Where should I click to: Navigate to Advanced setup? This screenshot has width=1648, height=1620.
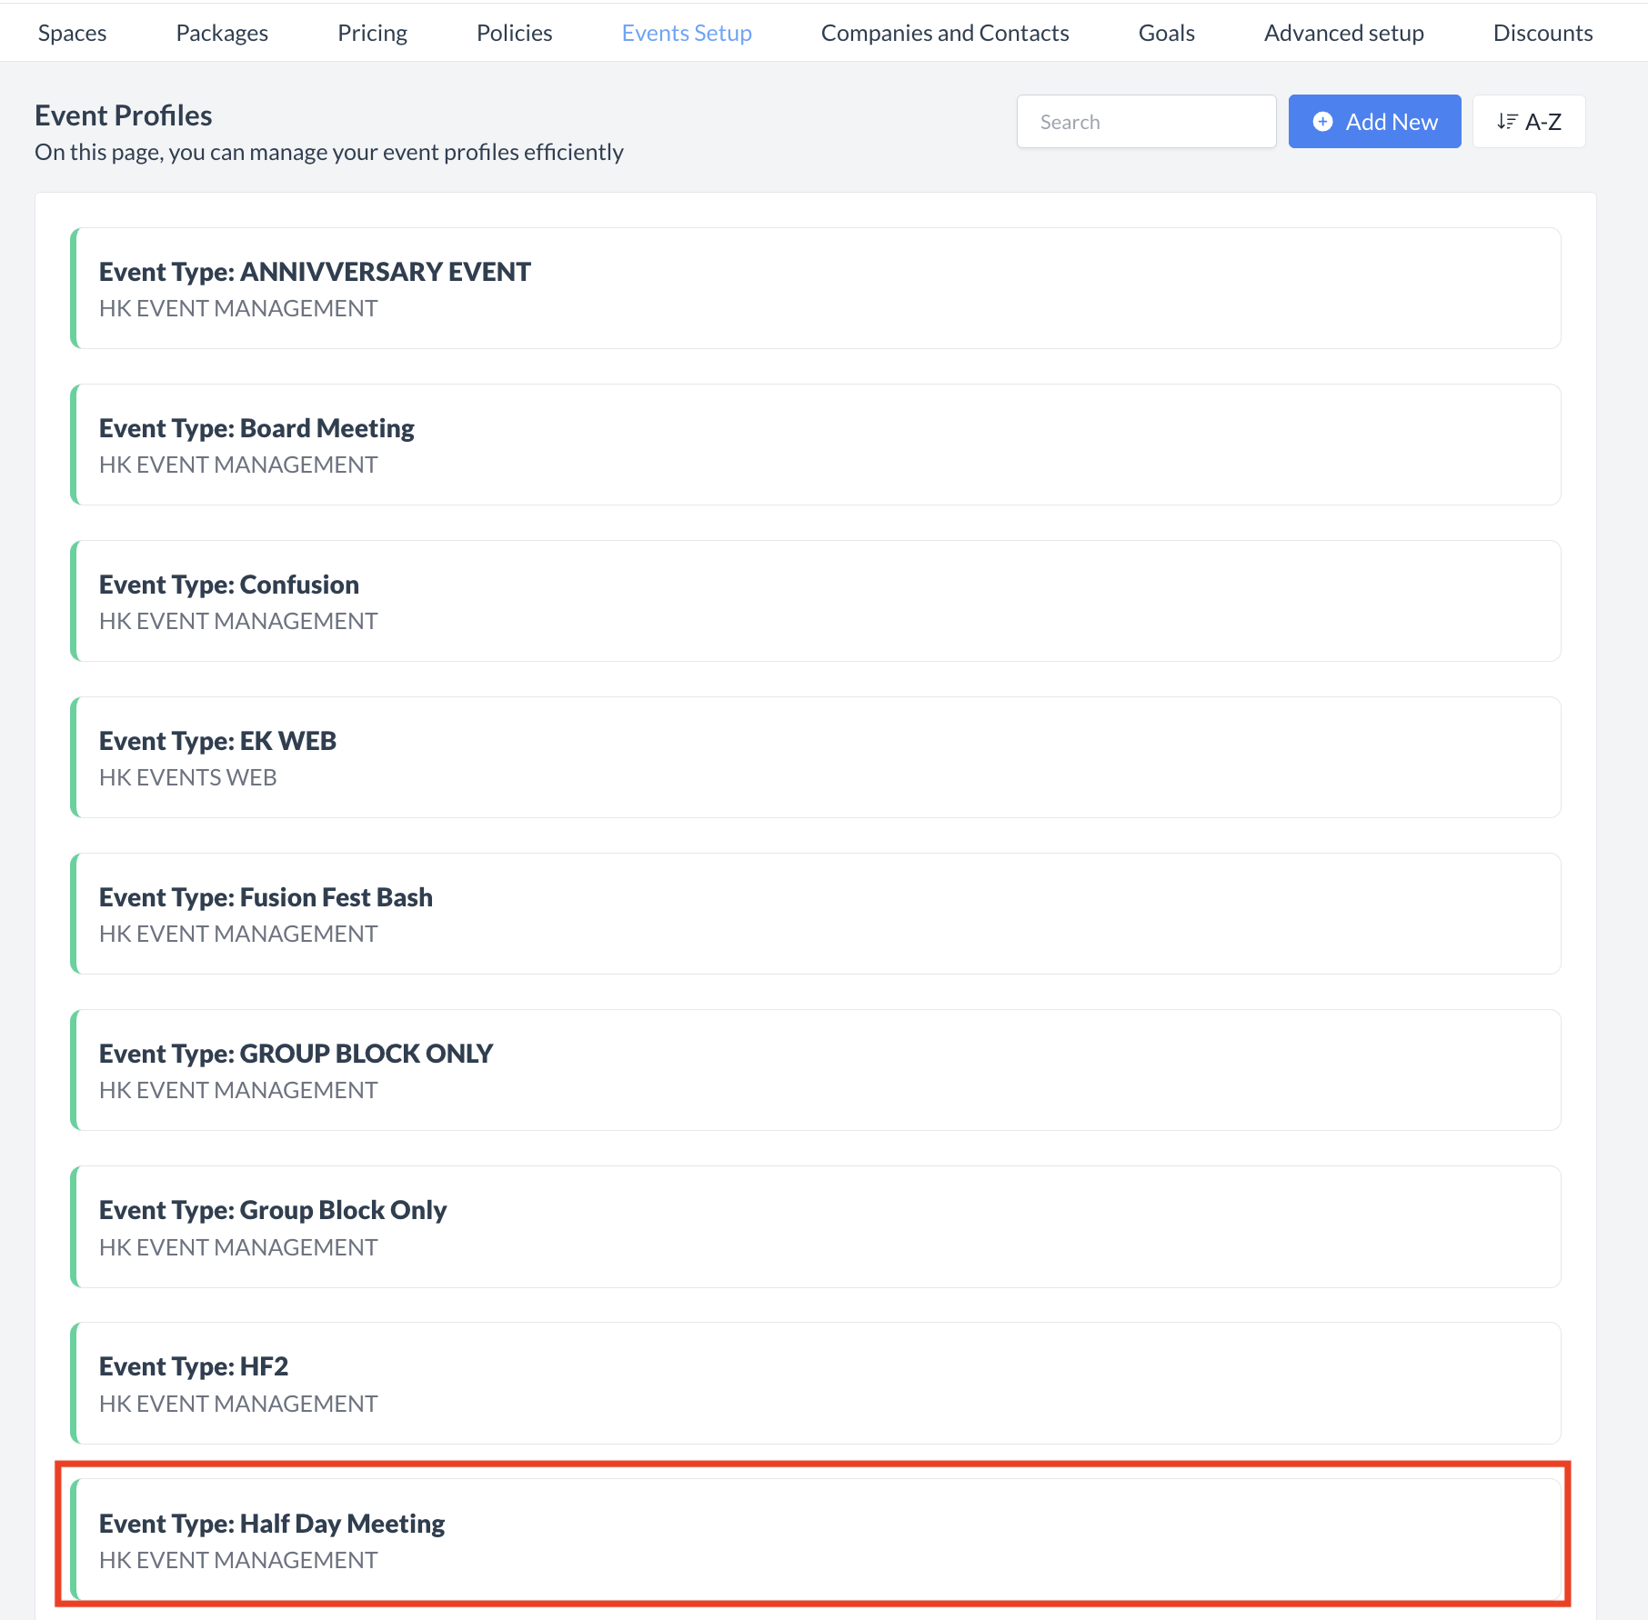tap(1344, 32)
